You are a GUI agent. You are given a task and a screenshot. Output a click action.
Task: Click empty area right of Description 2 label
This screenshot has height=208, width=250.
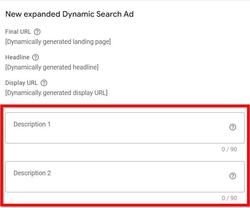[137, 173]
